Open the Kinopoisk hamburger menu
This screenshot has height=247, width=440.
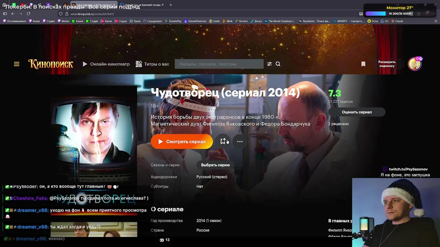pos(16,64)
